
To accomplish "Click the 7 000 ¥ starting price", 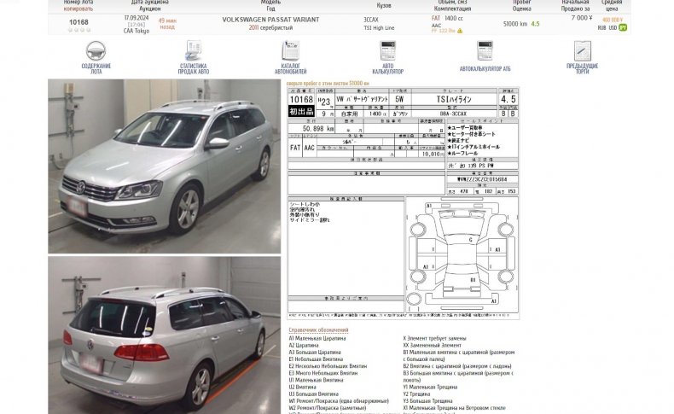I will click(x=582, y=18).
